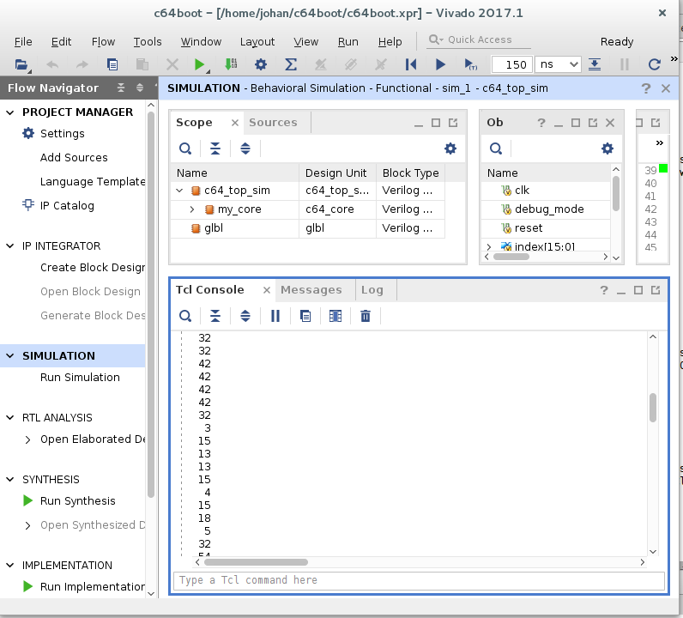The width and height of the screenshot is (683, 618).
Task: Open the Tools menu
Action: point(148,42)
